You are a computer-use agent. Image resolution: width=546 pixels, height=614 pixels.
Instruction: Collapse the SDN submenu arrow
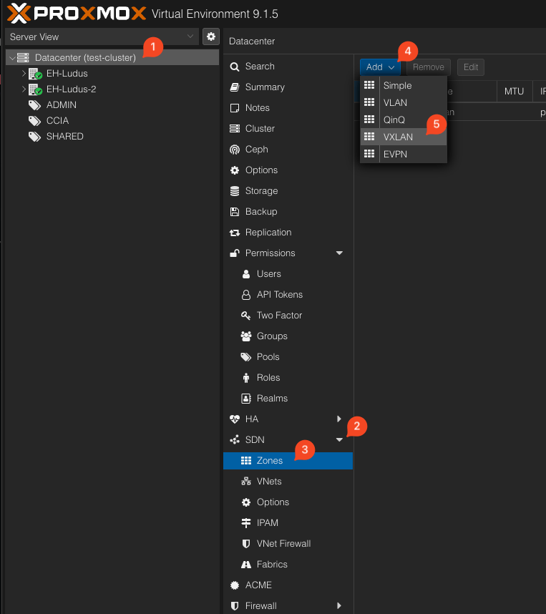[340, 439]
